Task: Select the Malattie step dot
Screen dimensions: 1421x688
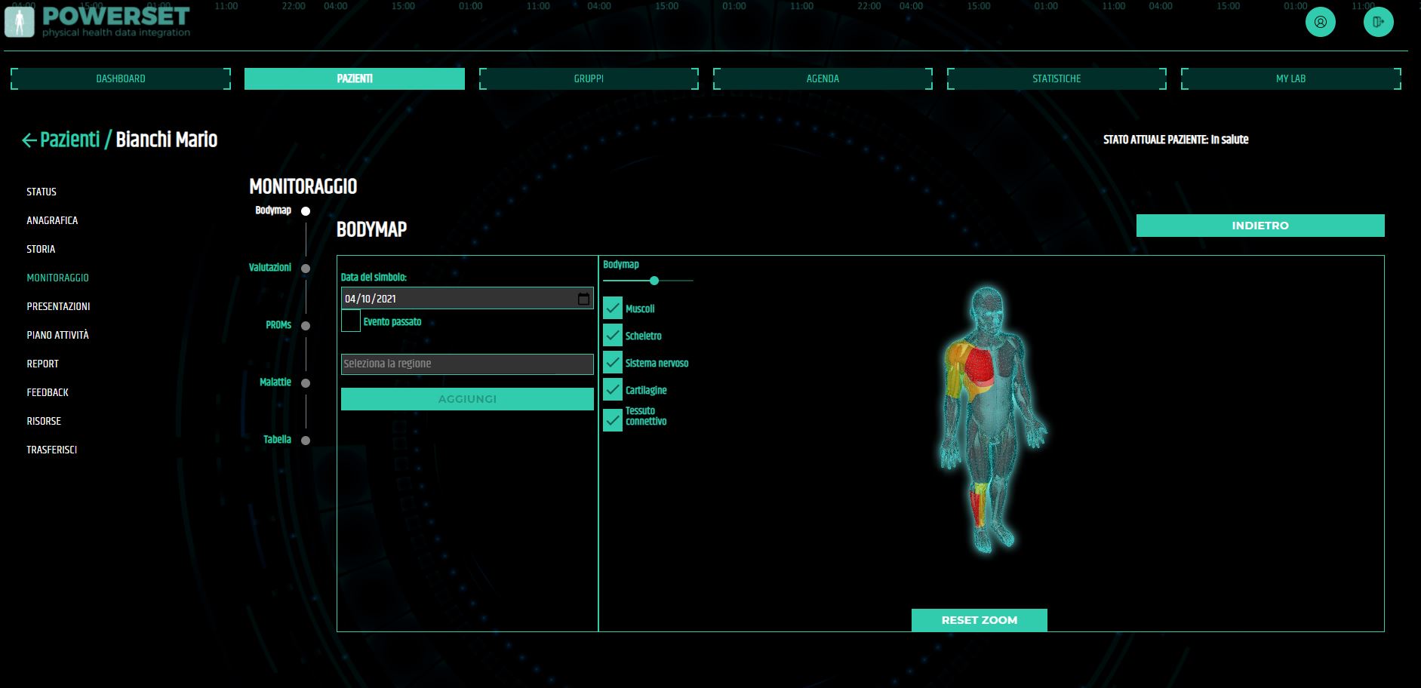Action: coord(306,382)
